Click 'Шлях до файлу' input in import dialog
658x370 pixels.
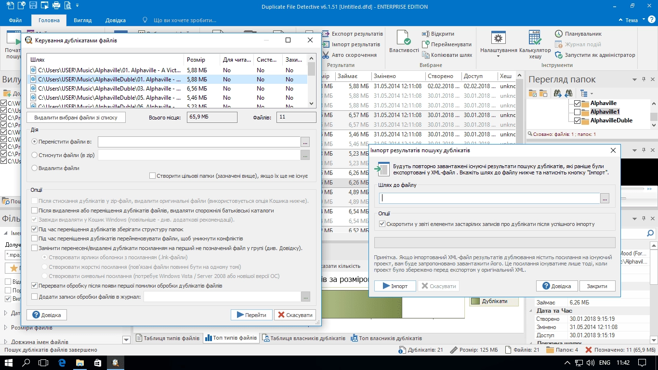coord(489,198)
